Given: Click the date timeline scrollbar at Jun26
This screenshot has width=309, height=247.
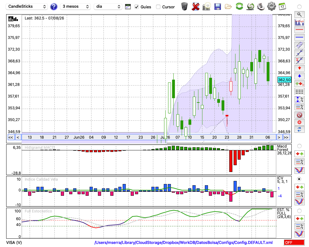Looking at the screenshot, I should (79, 137).
